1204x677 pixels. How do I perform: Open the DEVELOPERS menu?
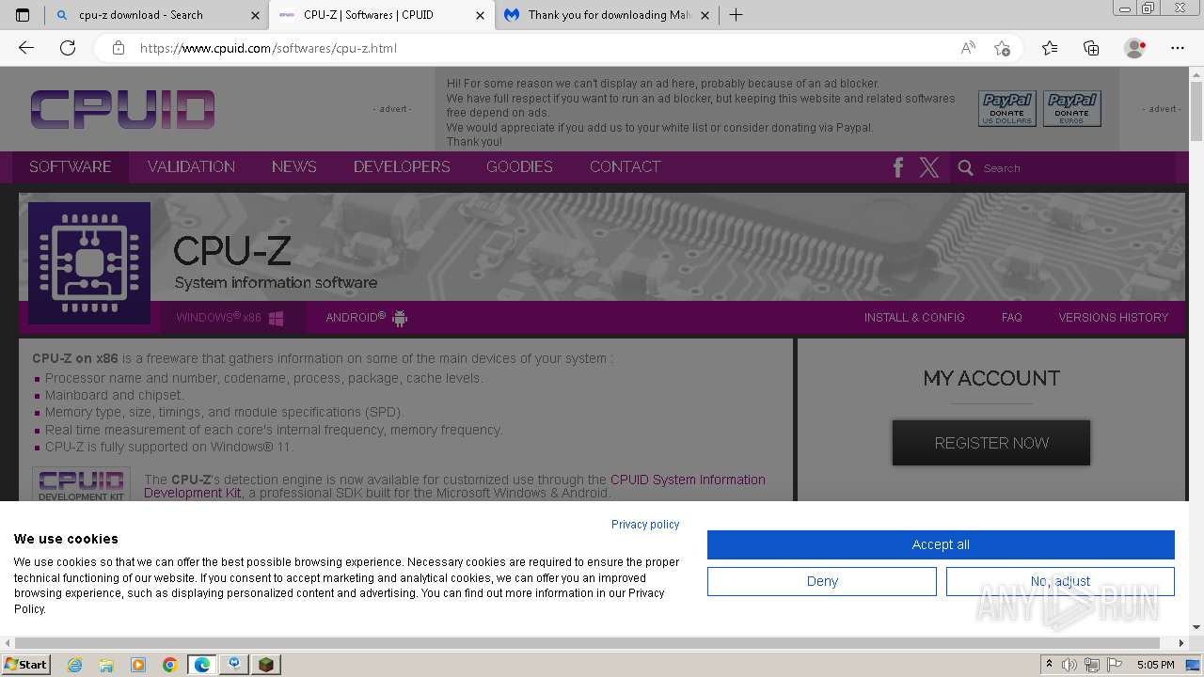click(x=402, y=166)
